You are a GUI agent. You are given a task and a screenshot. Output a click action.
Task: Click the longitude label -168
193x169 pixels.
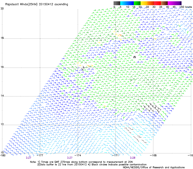153,155
